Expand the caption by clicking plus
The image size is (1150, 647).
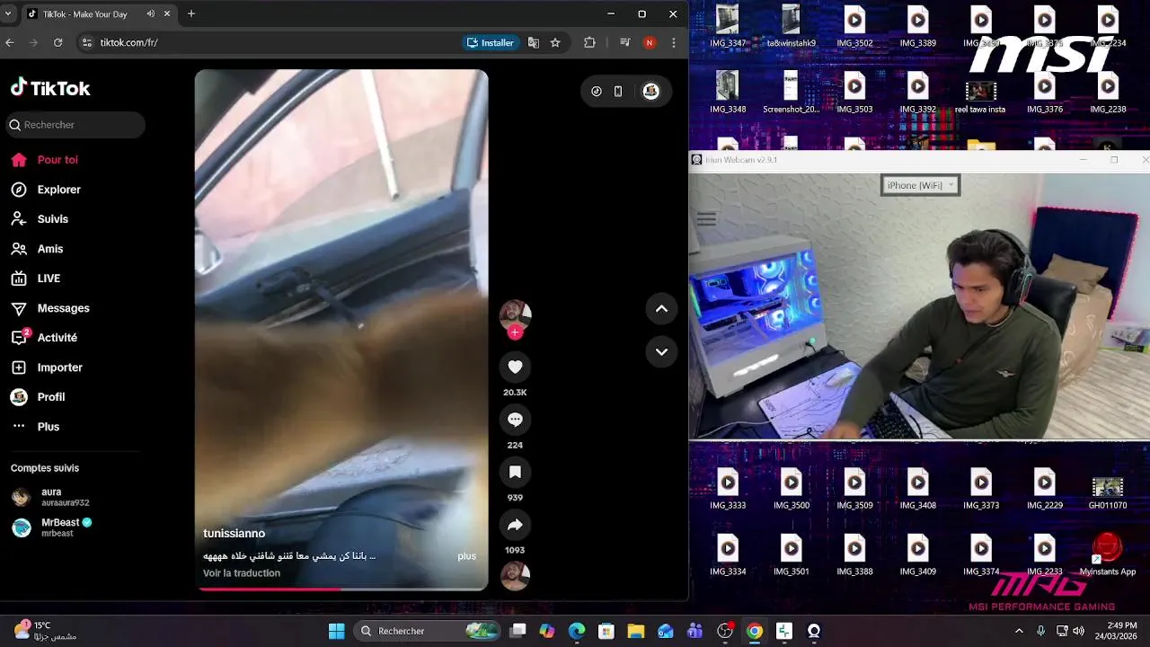466,556
